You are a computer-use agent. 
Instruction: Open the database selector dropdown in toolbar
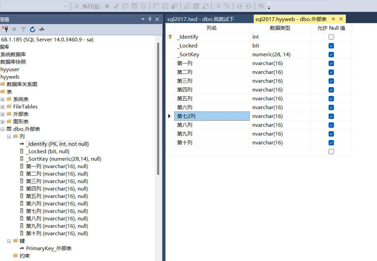(x=65, y=6)
